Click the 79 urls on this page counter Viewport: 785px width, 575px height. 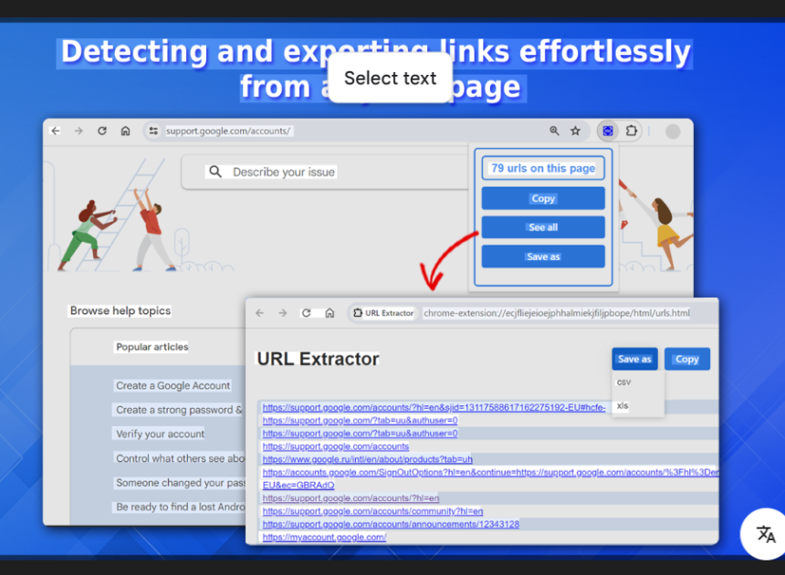(543, 167)
